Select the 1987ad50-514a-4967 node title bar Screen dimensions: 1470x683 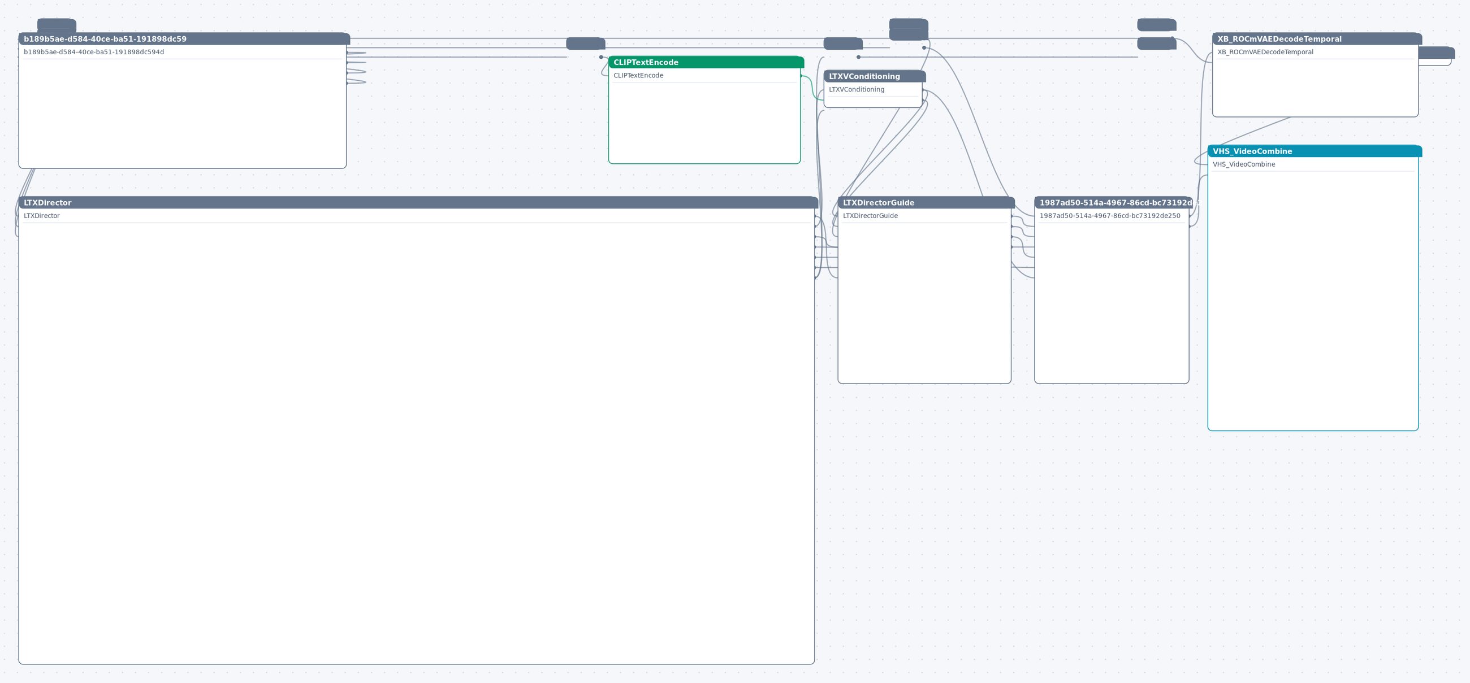point(1113,202)
